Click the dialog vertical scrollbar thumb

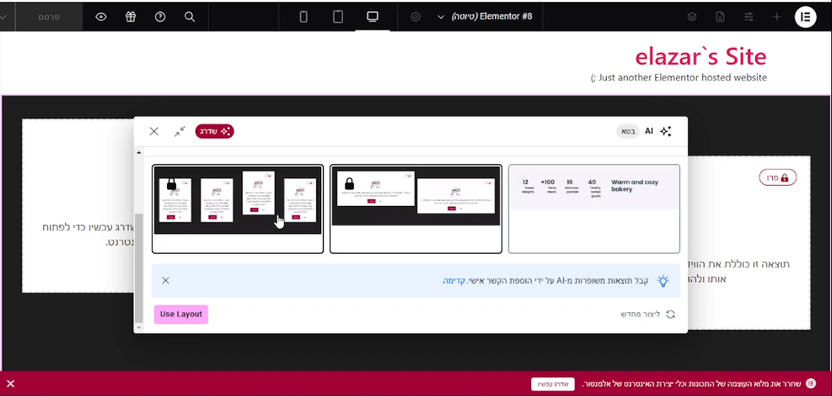(139, 268)
